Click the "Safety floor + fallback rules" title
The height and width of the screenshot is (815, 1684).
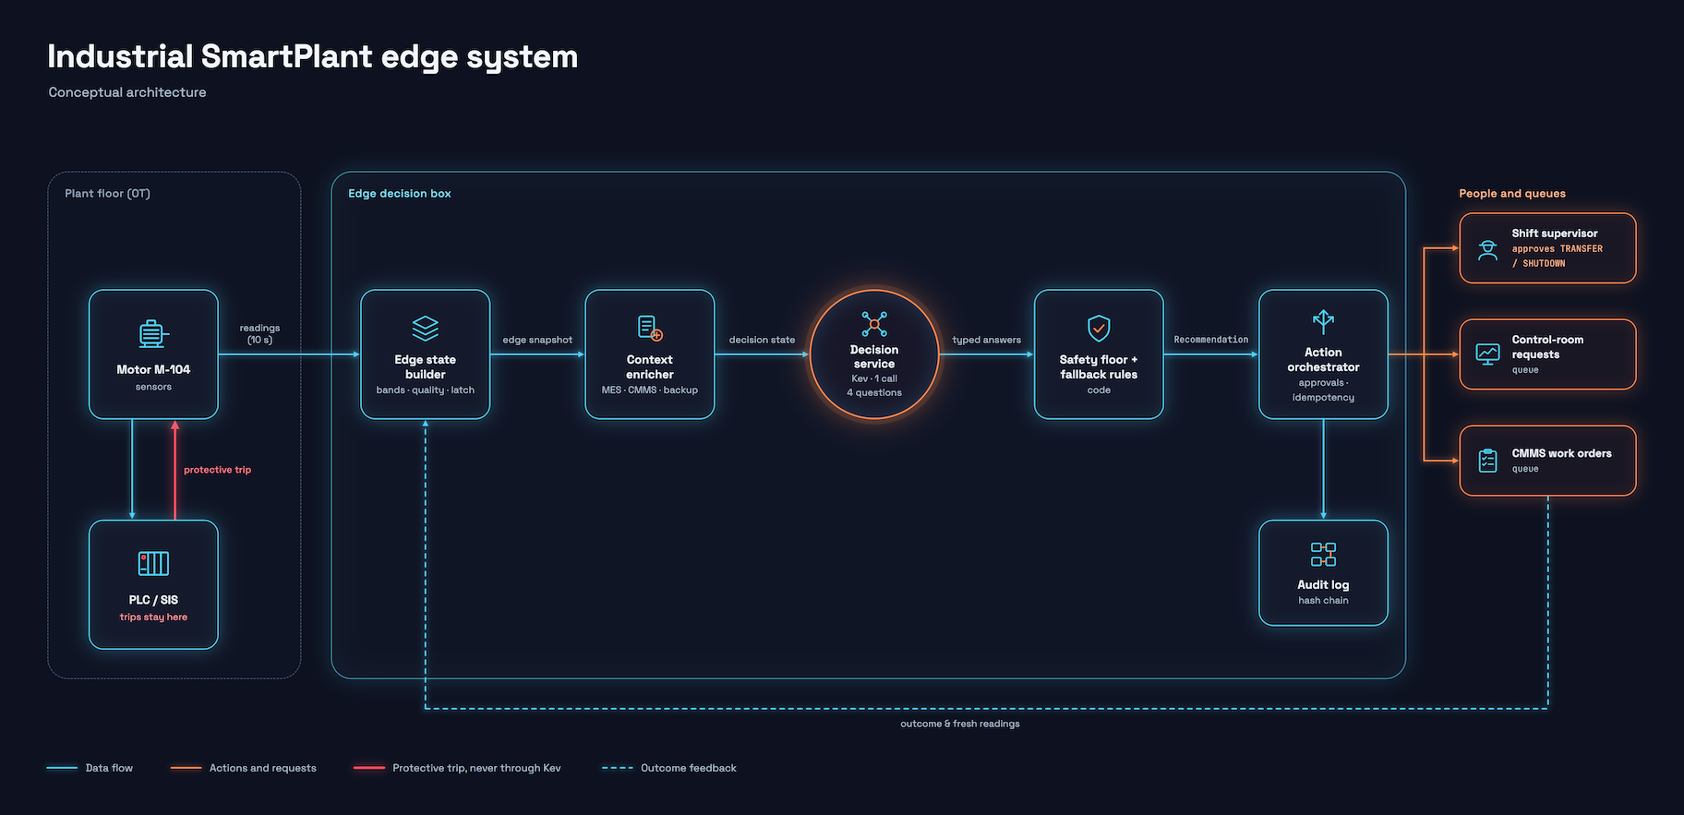(x=1099, y=367)
